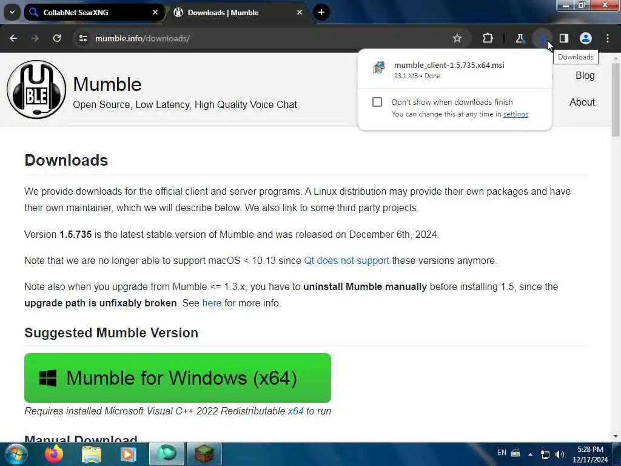
Task: Open Chrome three-dot menu
Action: (x=608, y=38)
